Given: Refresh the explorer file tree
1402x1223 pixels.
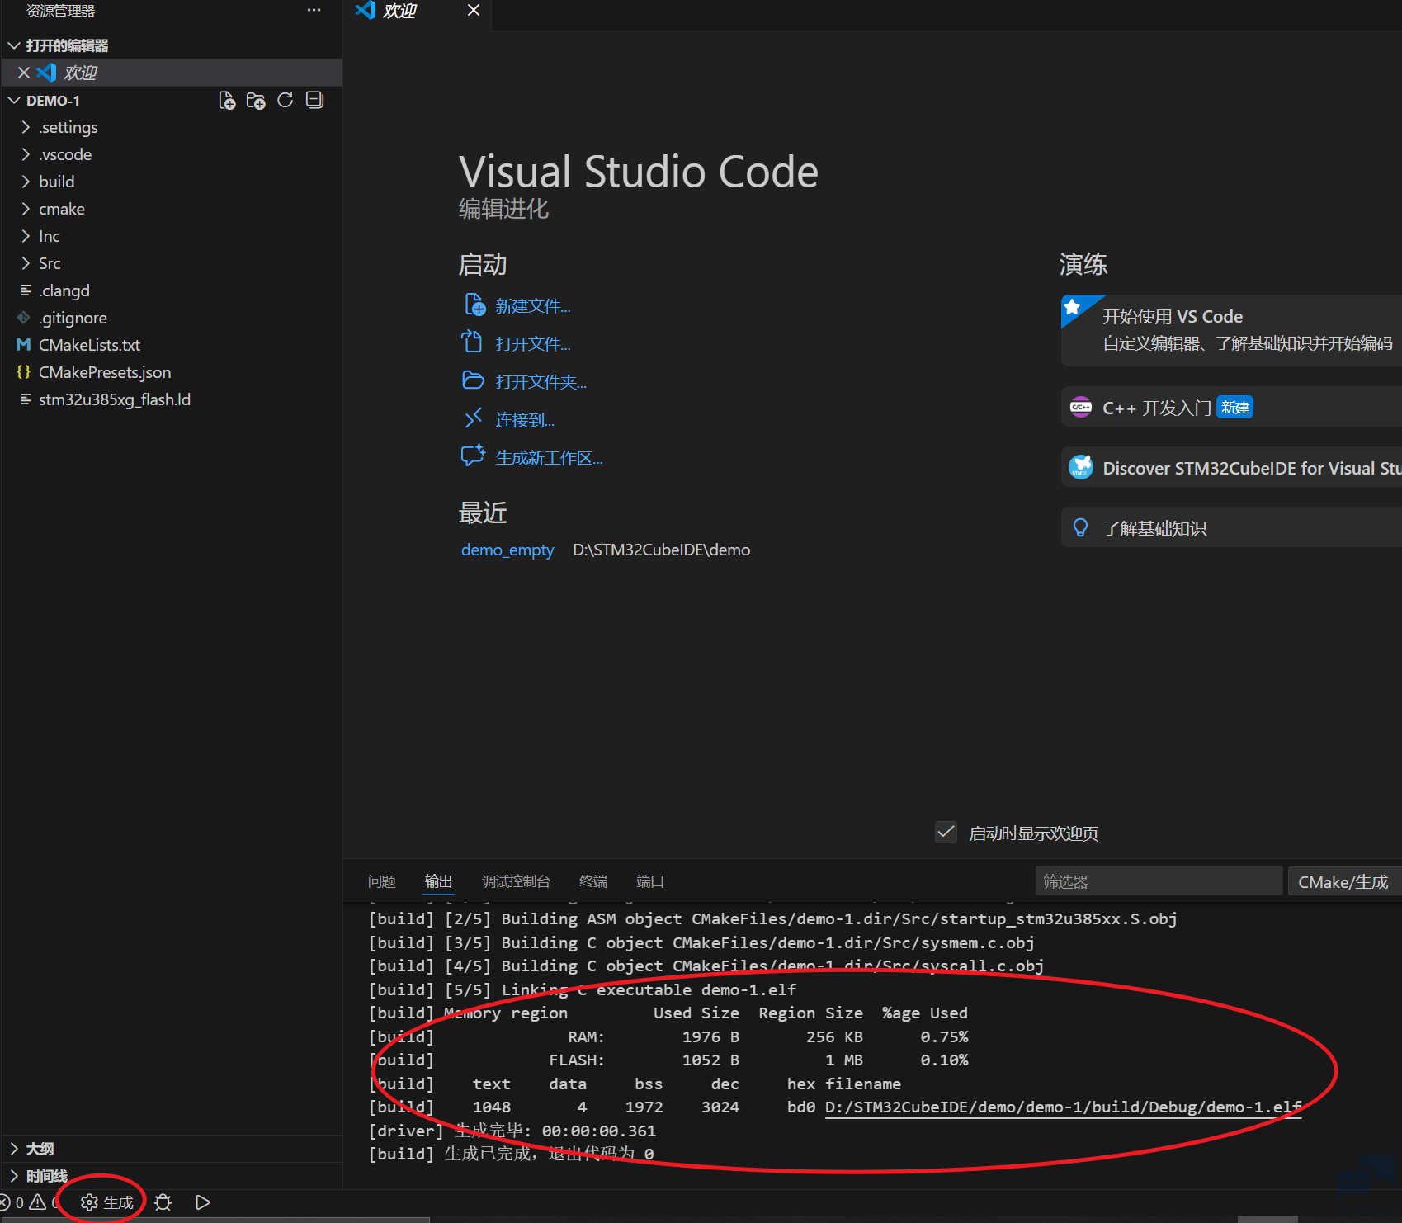Looking at the screenshot, I should coord(286,101).
